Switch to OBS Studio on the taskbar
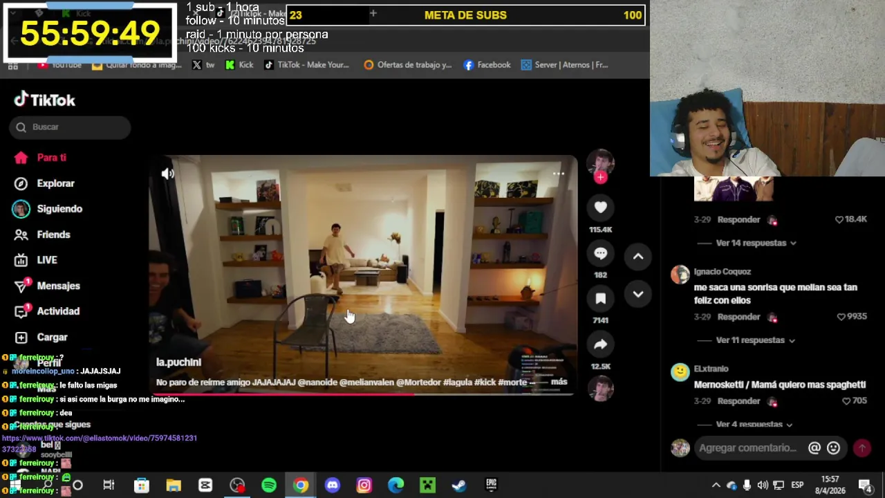 coord(237,486)
